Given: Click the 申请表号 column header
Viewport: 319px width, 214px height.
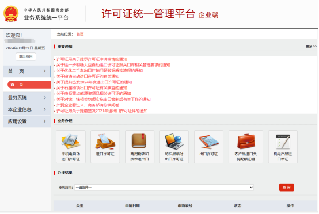Looking at the screenshot, I should tap(185, 206).
